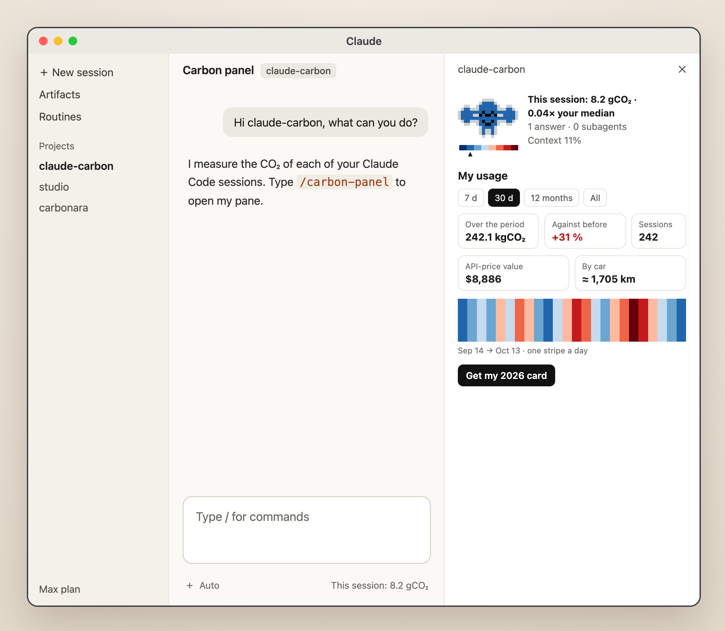Close the claude-carbon side panel
The image size is (725, 631).
point(682,69)
